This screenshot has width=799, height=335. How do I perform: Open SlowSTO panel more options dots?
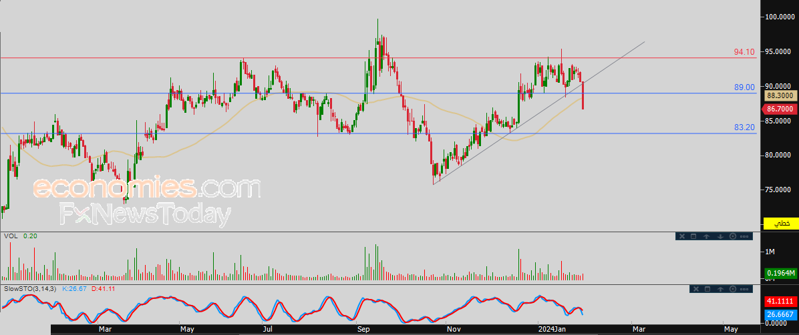click(x=744, y=289)
